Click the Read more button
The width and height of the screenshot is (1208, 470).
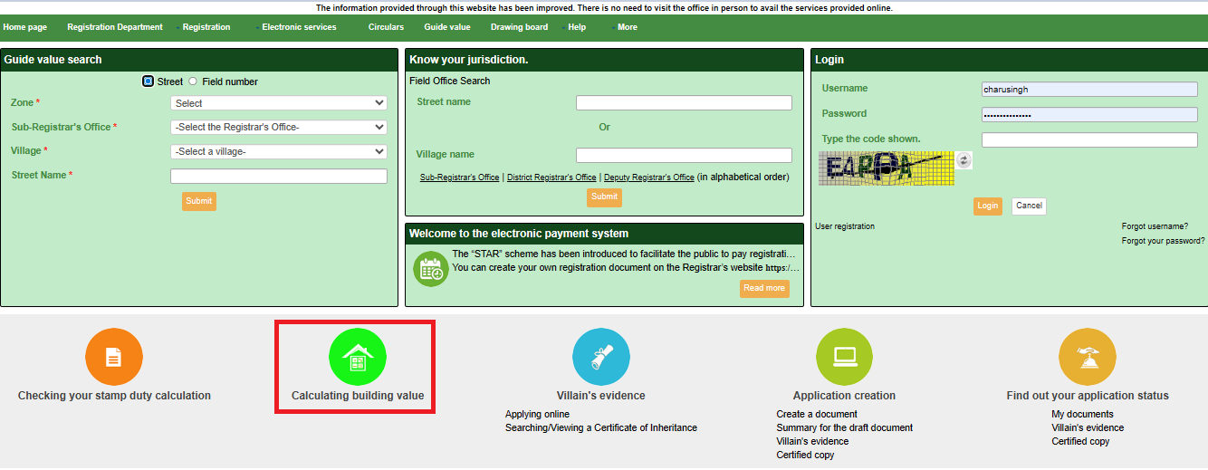(763, 288)
